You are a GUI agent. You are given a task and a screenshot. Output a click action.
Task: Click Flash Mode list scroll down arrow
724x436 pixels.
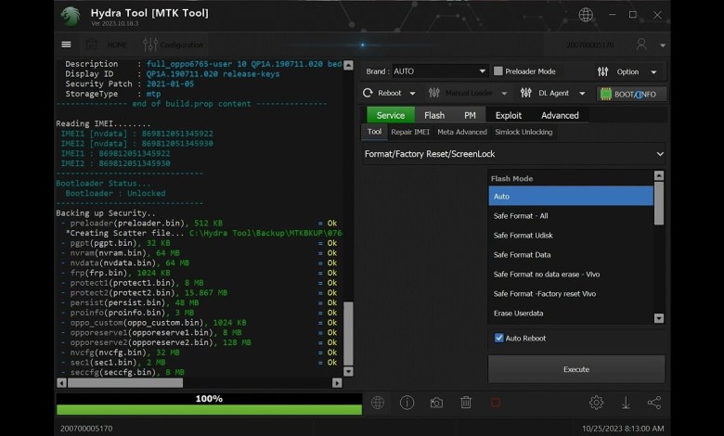659,318
